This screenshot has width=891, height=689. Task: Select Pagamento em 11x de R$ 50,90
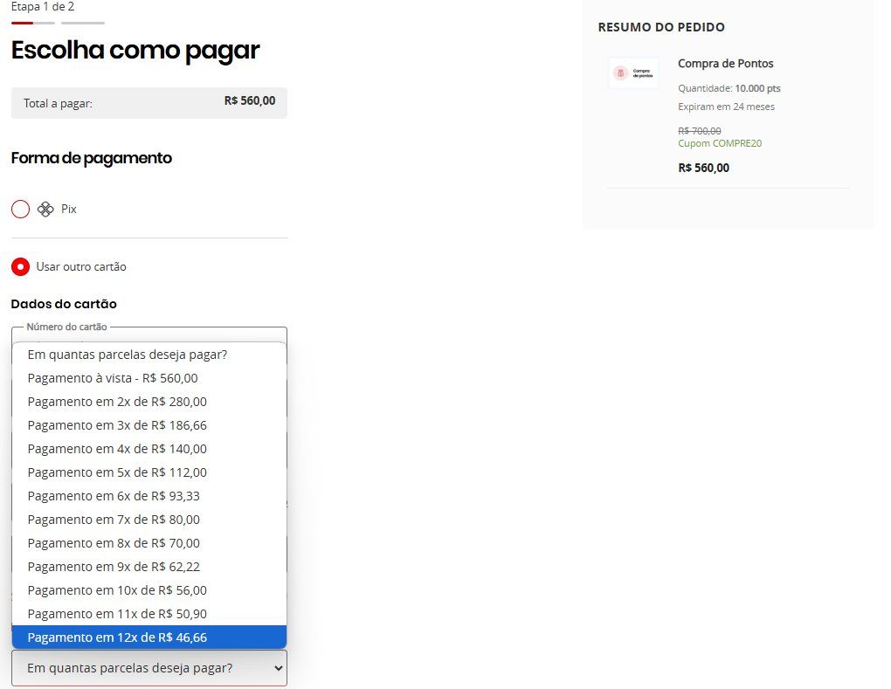tap(149, 614)
